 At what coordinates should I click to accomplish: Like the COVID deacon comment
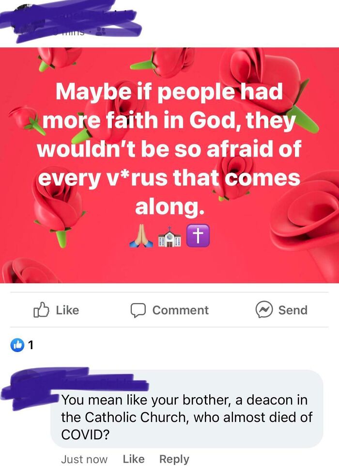tap(134, 459)
